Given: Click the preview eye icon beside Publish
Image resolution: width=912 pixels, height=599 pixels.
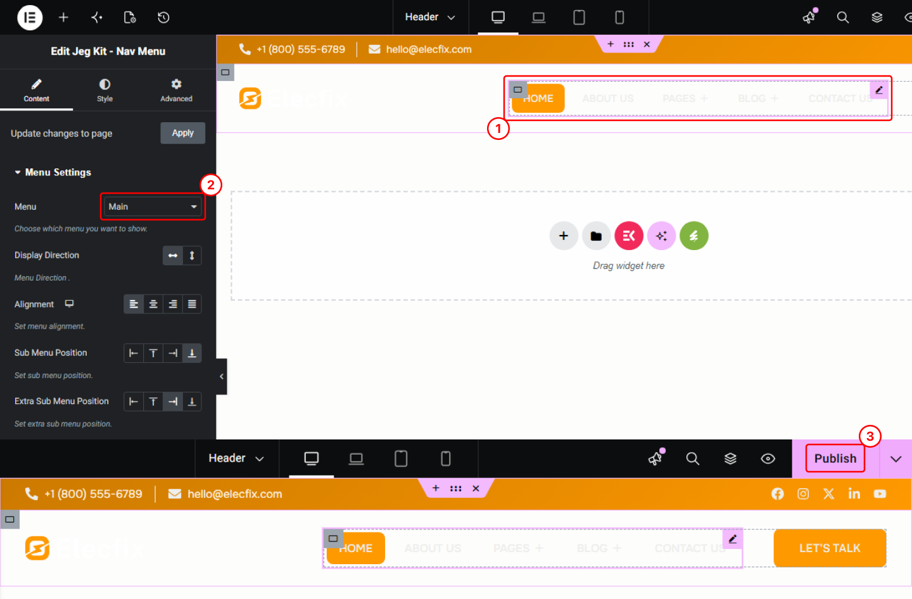Looking at the screenshot, I should [x=768, y=458].
